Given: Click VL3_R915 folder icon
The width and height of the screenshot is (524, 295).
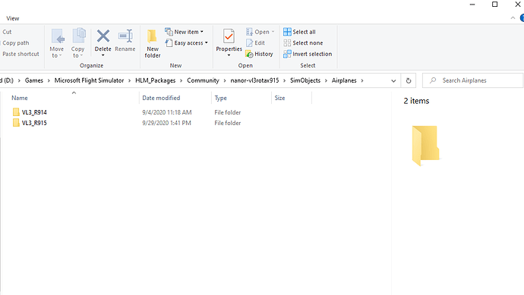Looking at the screenshot, I should tap(16, 123).
